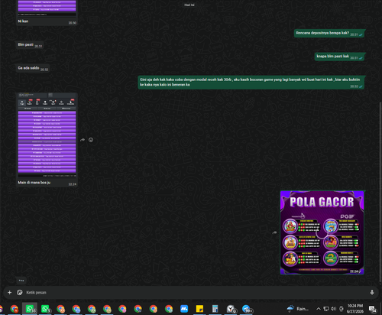Open the POLA GACOR image
The image size is (382, 315).
[x=322, y=232]
